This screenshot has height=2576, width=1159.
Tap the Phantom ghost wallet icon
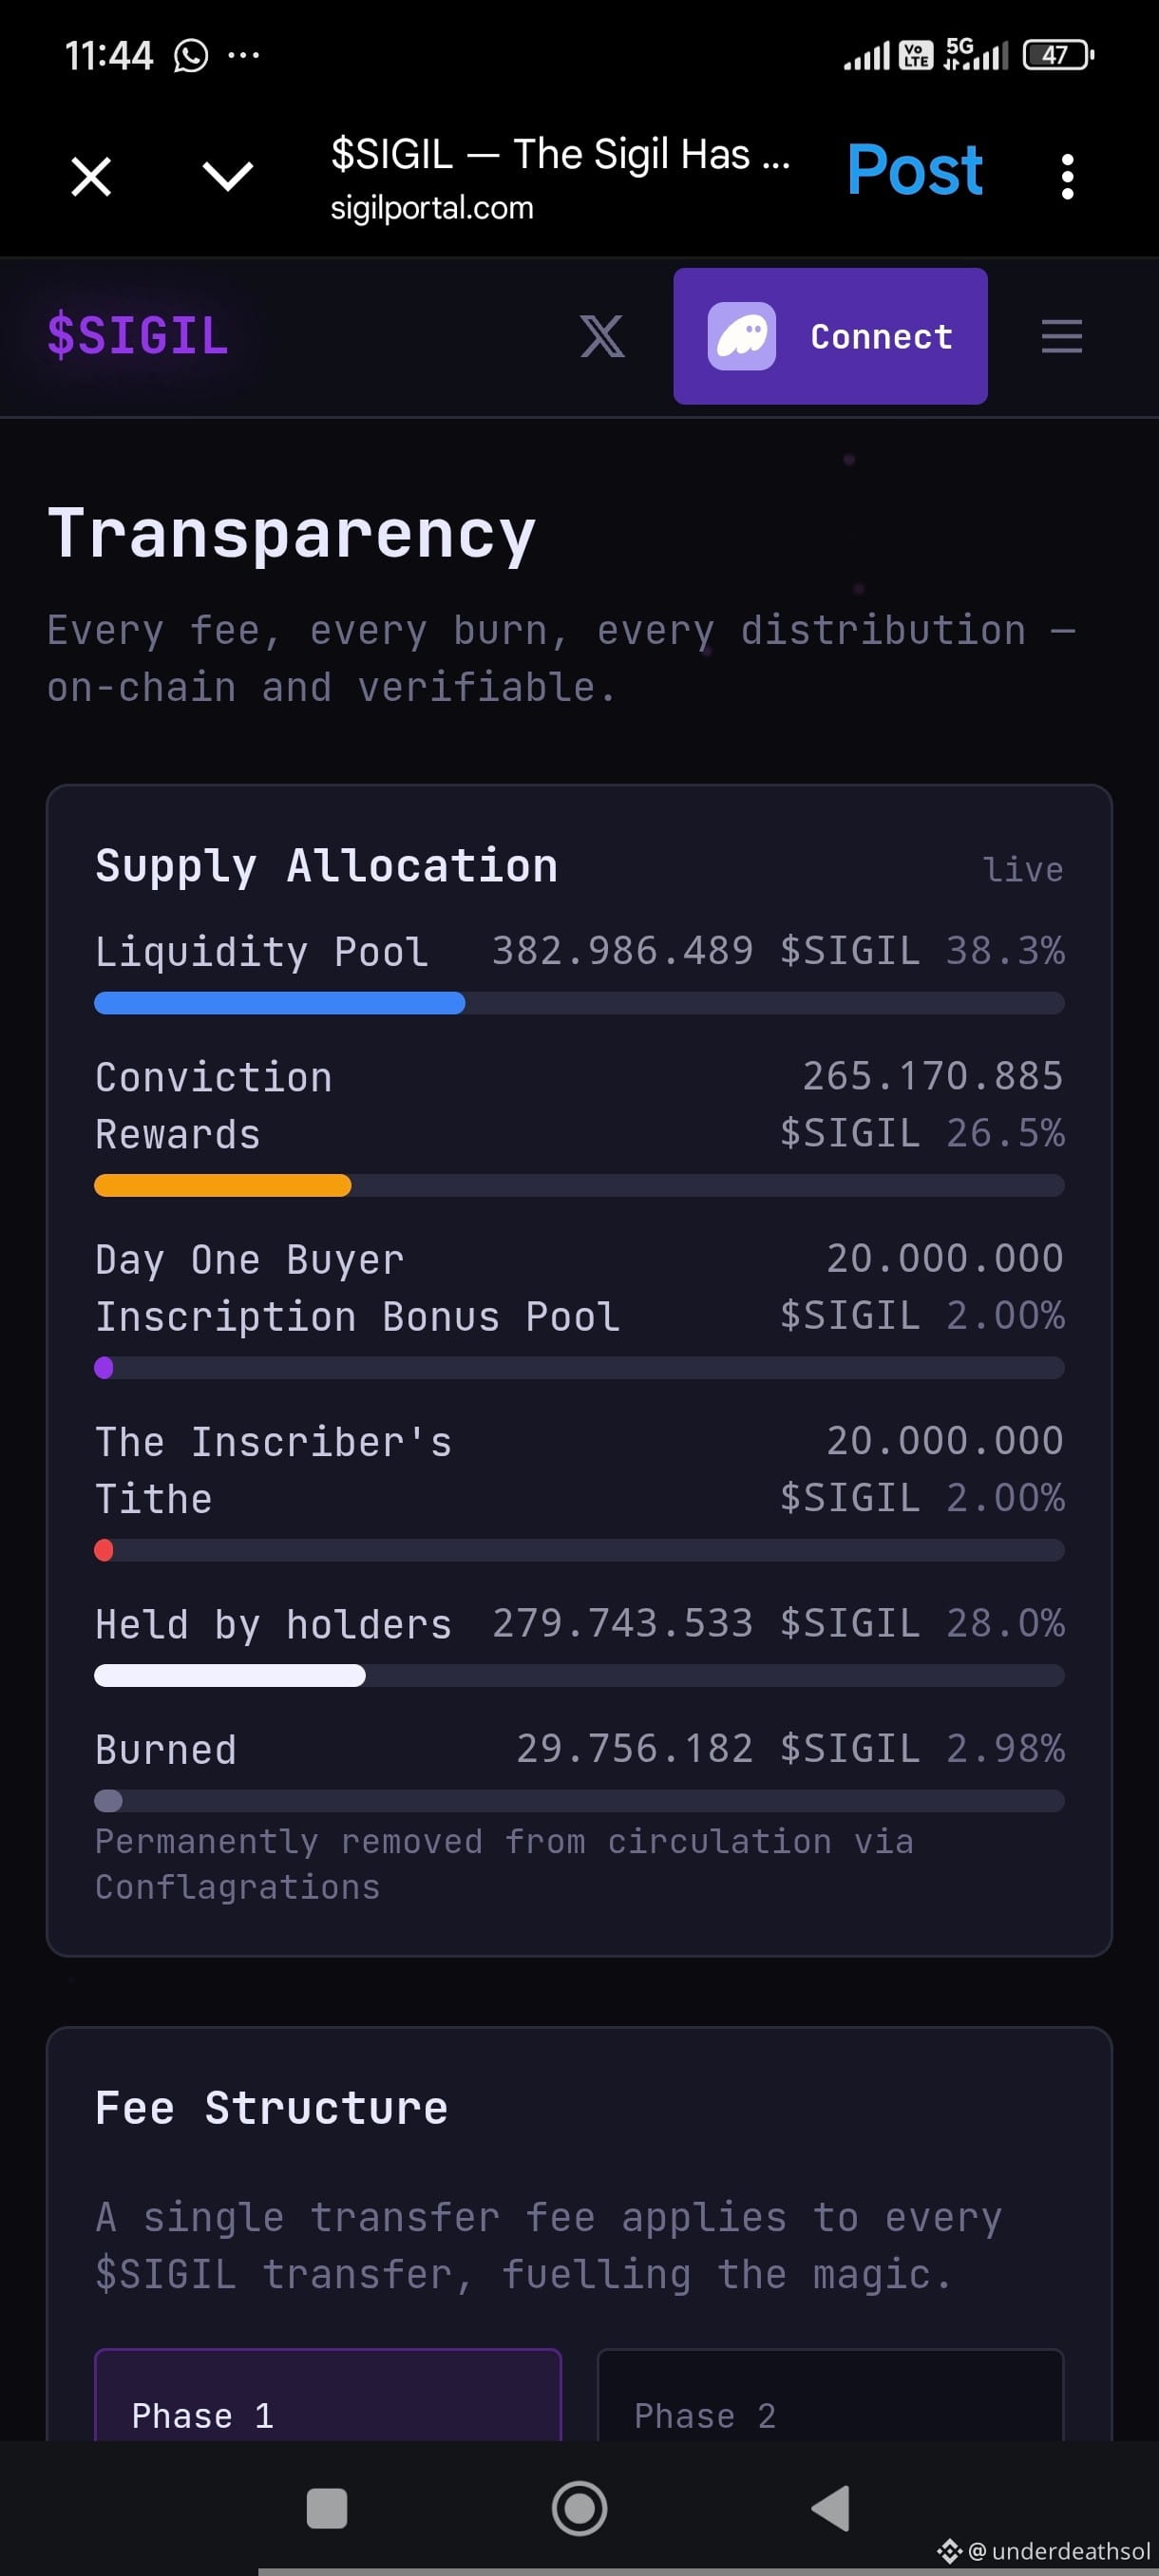click(741, 336)
